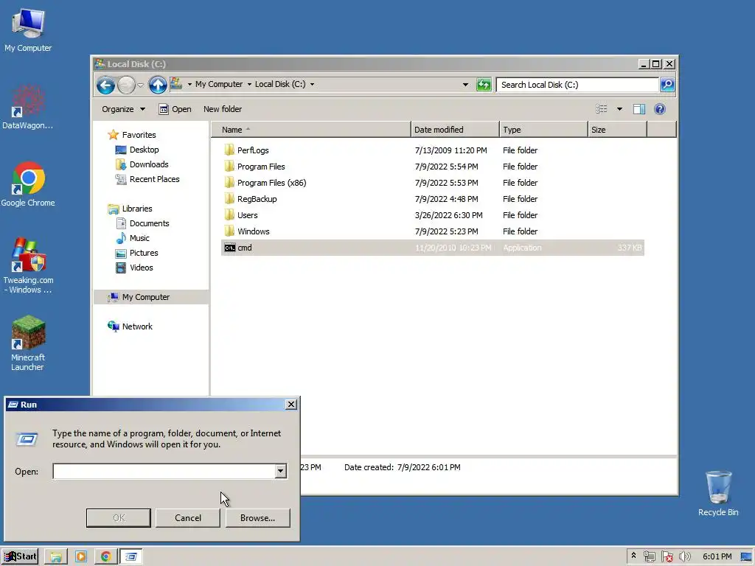Select Recent Places in navigation pane
Screen dimensions: 755x566
tap(147, 179)
